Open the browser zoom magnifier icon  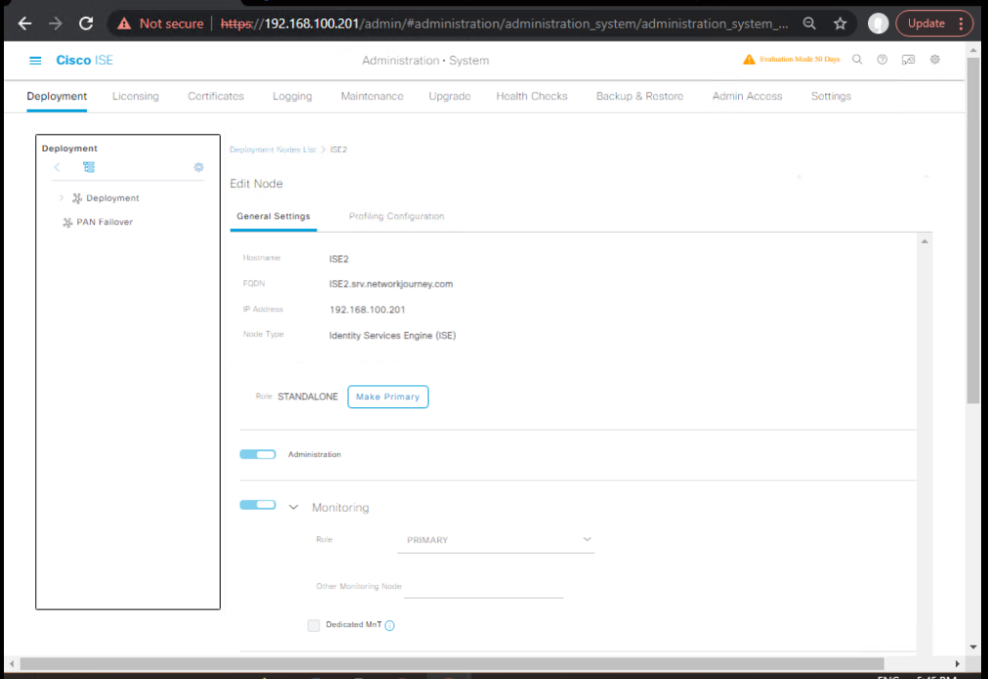[809, 24]
